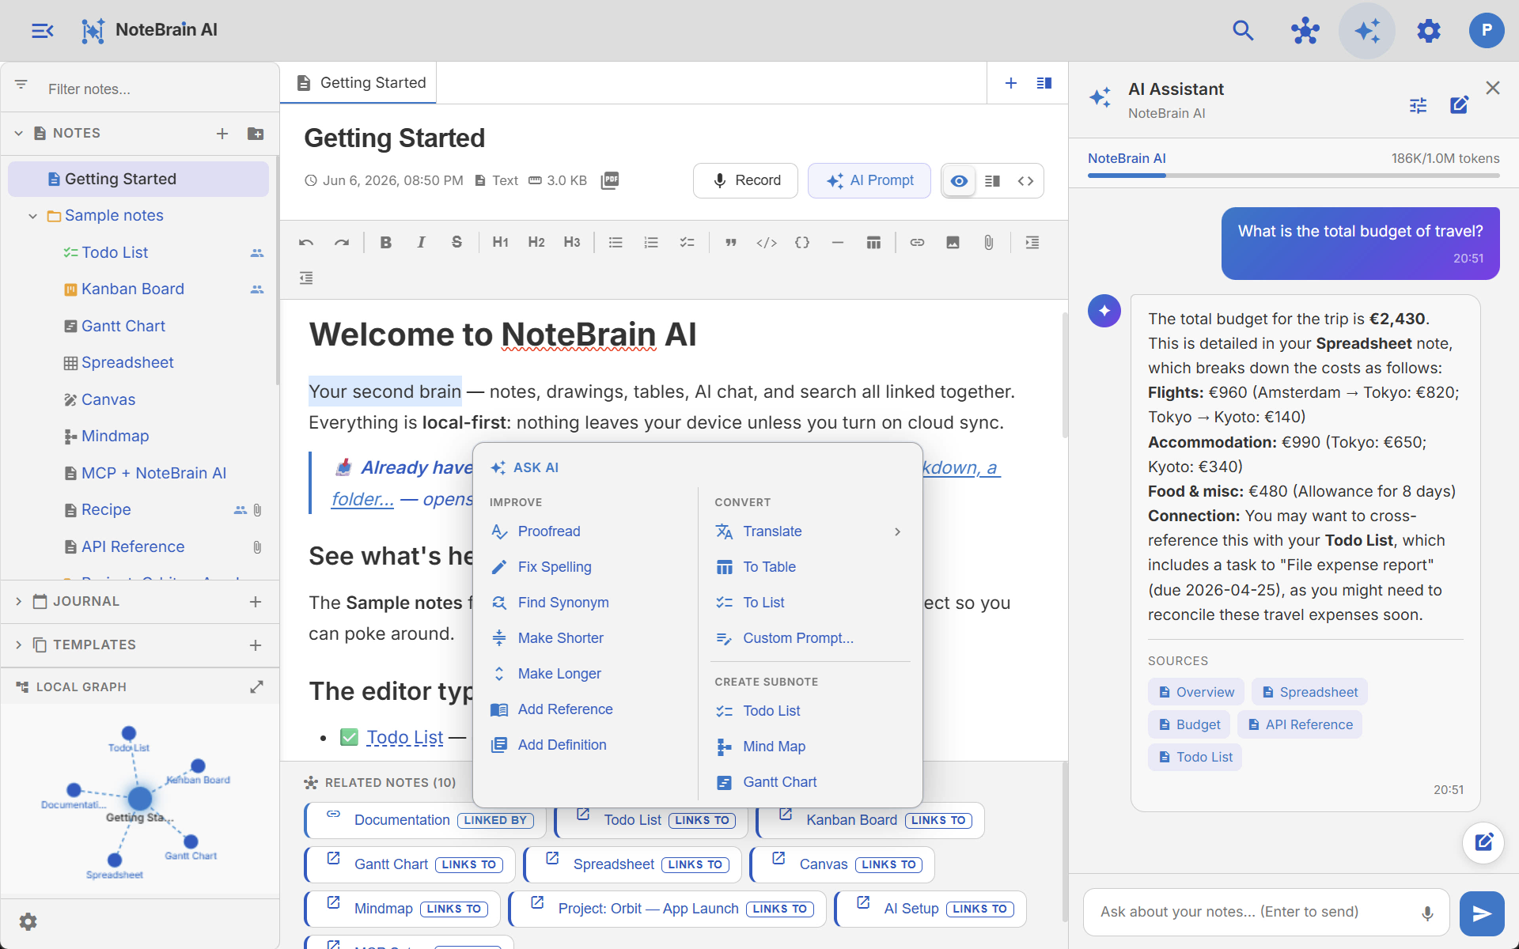Apply Heading 2 style
The width and height of the screenshot is (1519, 949).
(536, 243)
